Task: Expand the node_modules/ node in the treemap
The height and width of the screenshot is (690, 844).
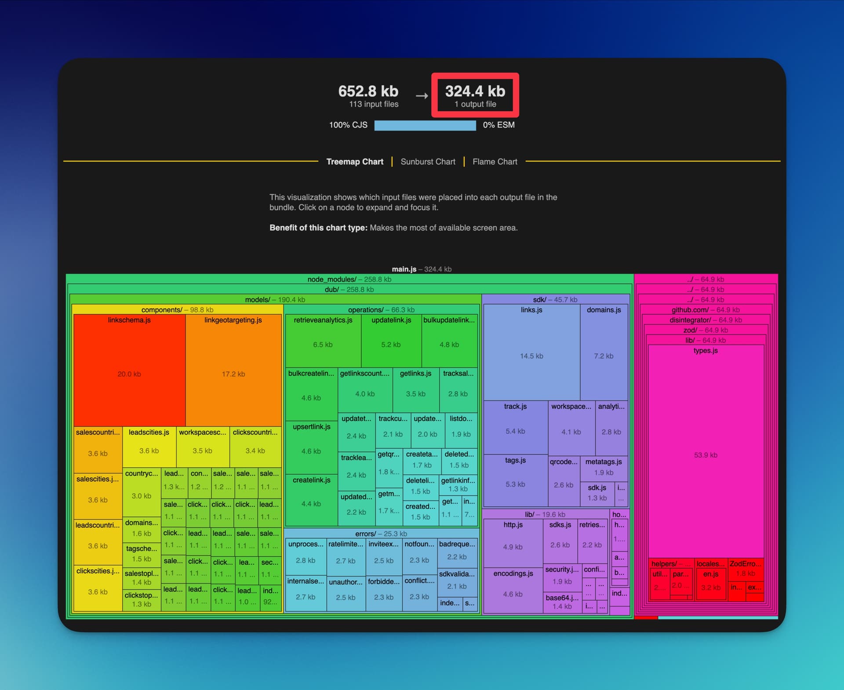Action: click(349, 280)
